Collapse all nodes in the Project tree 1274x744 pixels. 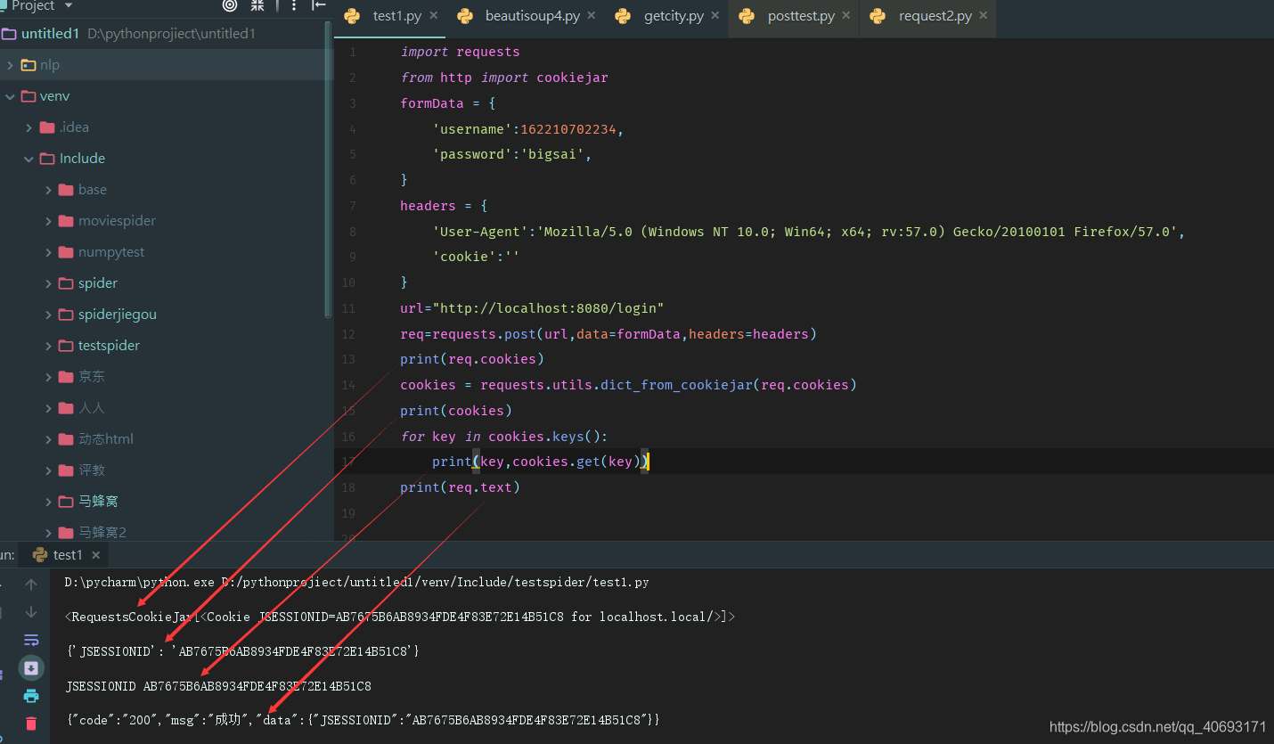click(255, 6)
